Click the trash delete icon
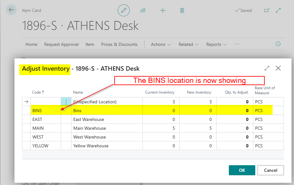Viewport: 294px width, 185px height. click(x=182, y=10)
